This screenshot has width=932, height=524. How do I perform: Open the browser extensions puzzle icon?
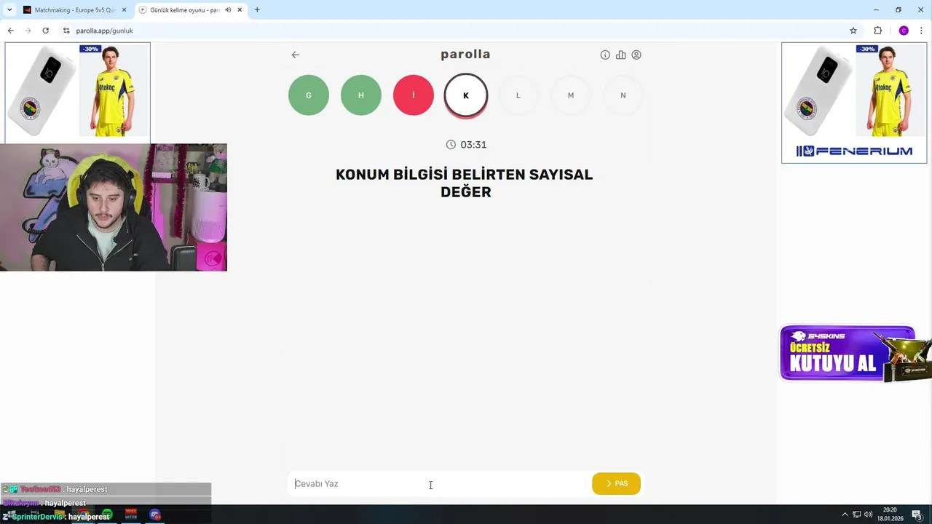877,31
